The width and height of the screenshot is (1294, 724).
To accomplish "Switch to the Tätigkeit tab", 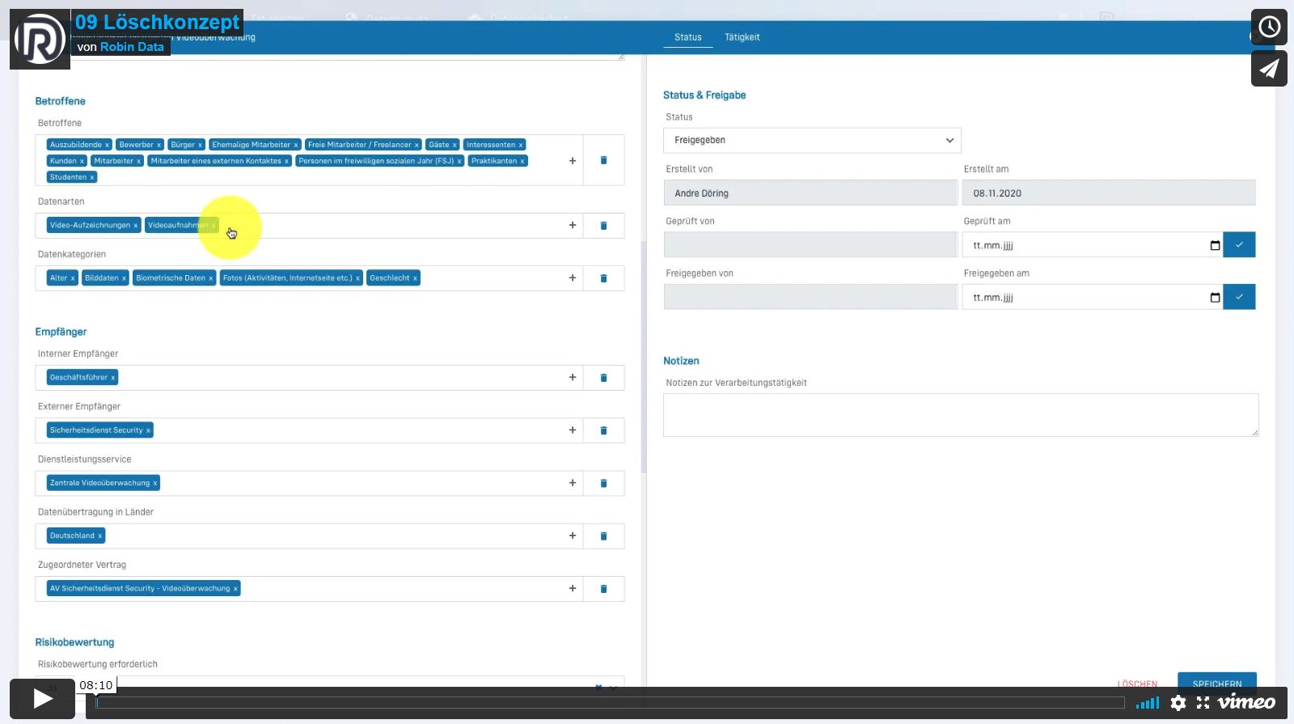I will 742,37.
